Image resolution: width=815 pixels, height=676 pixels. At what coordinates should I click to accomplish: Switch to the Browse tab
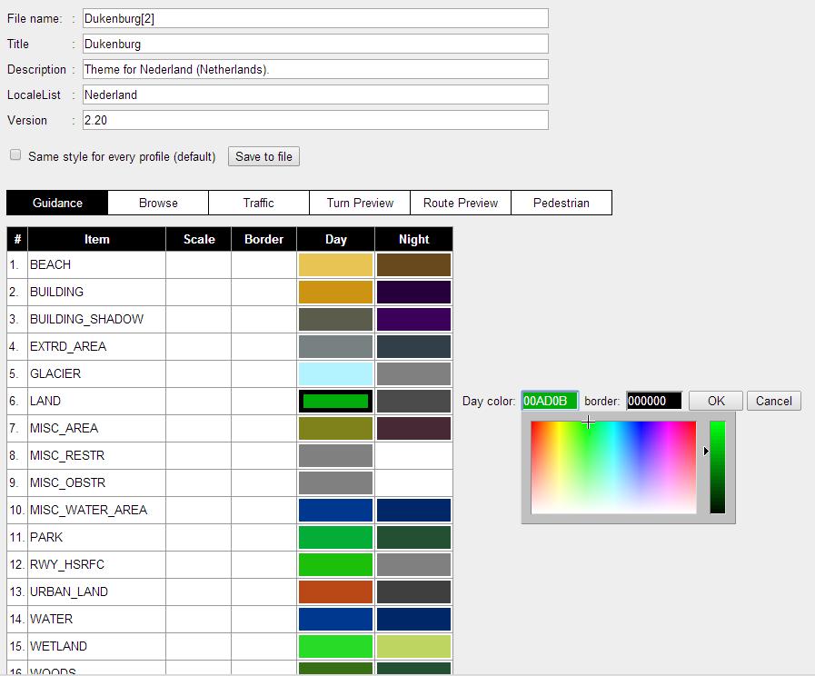[x=158, y=203]
